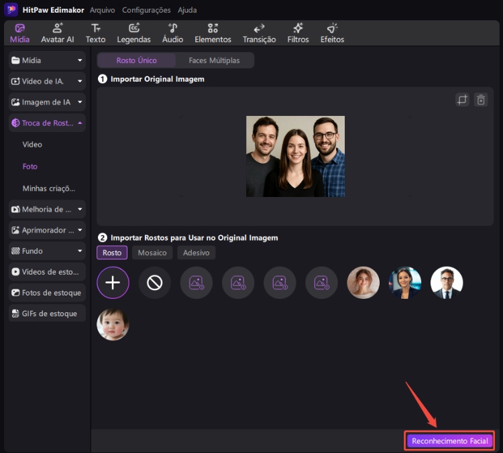Choose the baby face thumbnail

click(113, 324)
